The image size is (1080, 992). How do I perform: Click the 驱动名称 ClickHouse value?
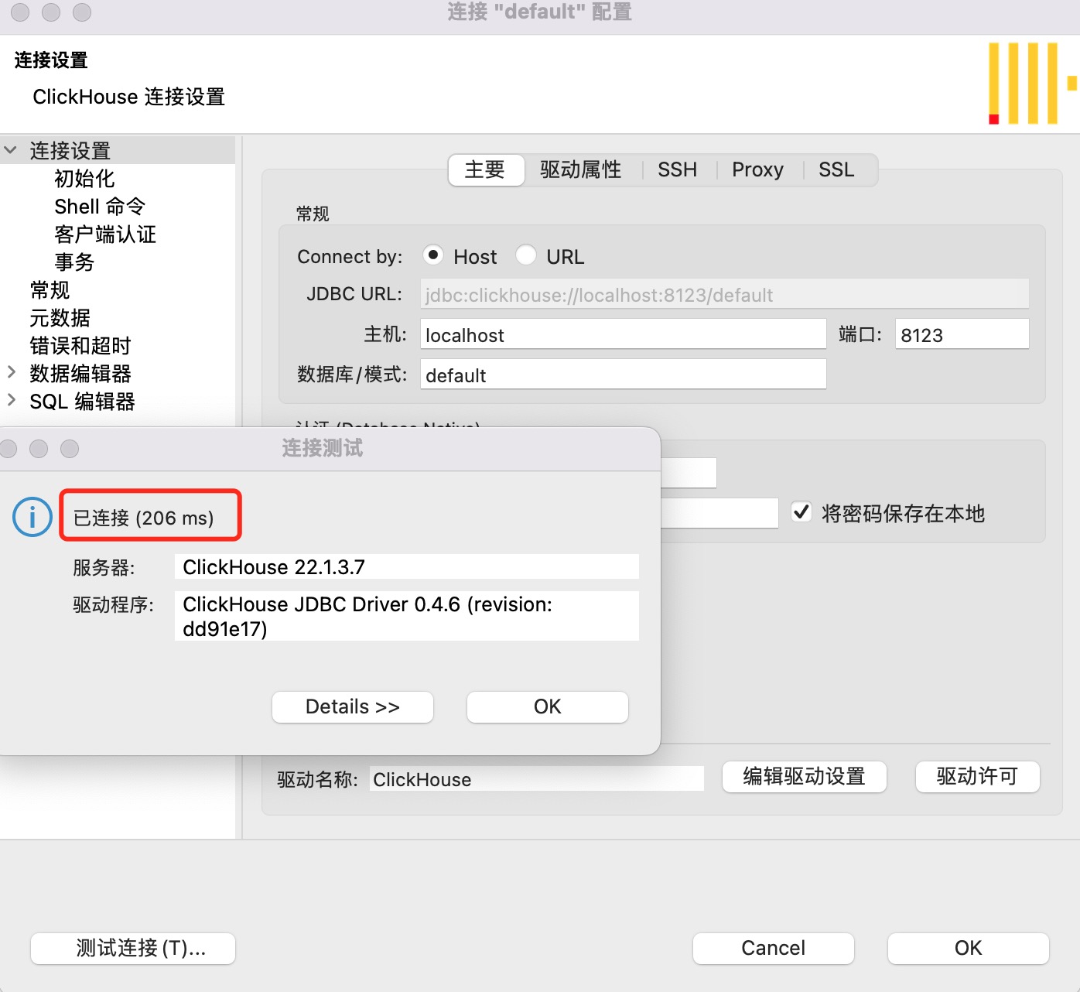point(537,778)
